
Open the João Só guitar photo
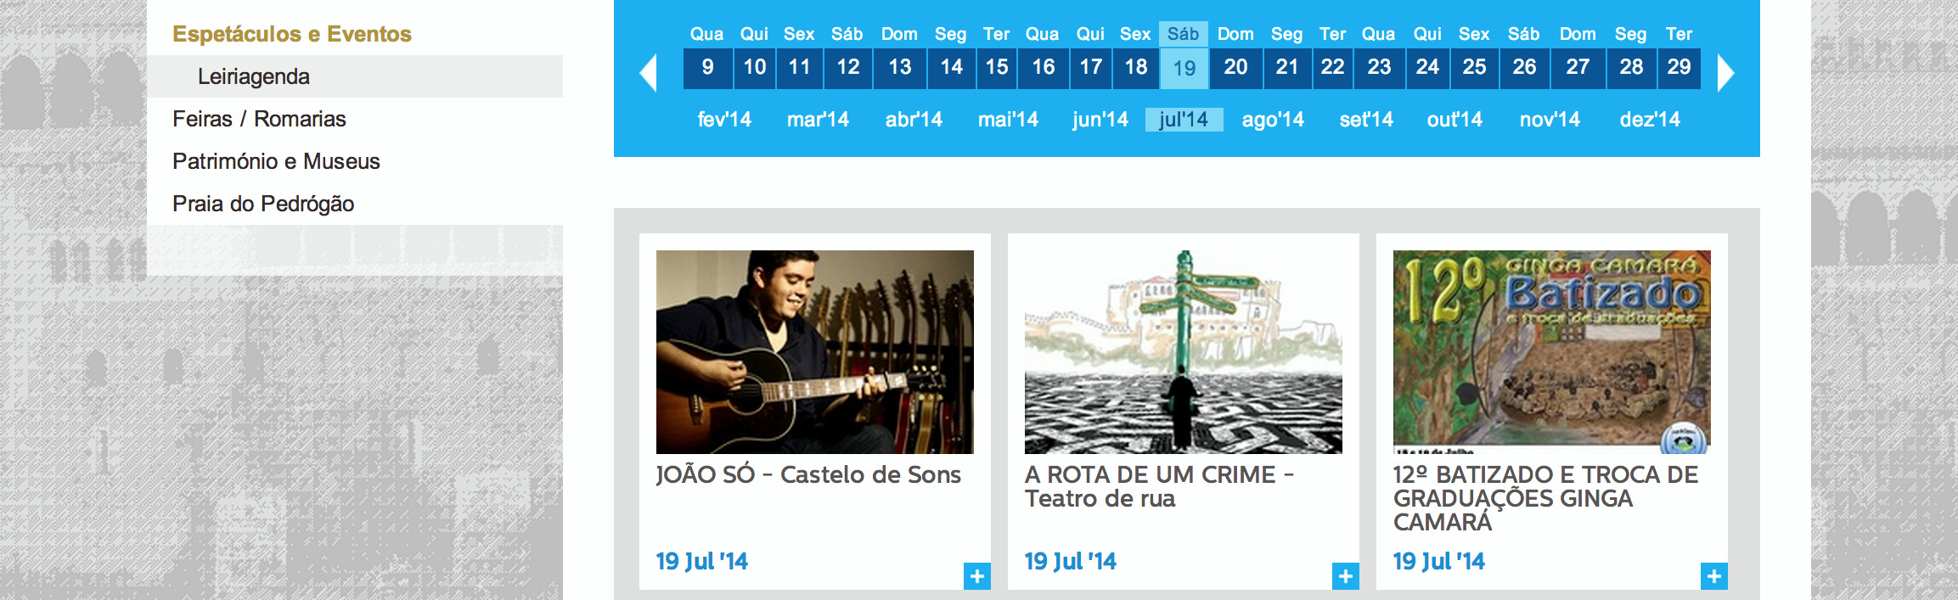click(815, 351)
